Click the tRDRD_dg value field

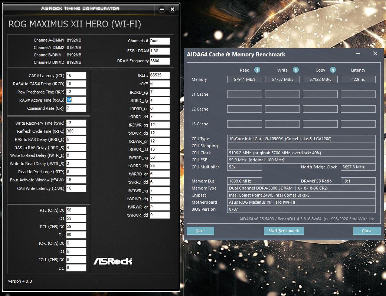(160, 101)
